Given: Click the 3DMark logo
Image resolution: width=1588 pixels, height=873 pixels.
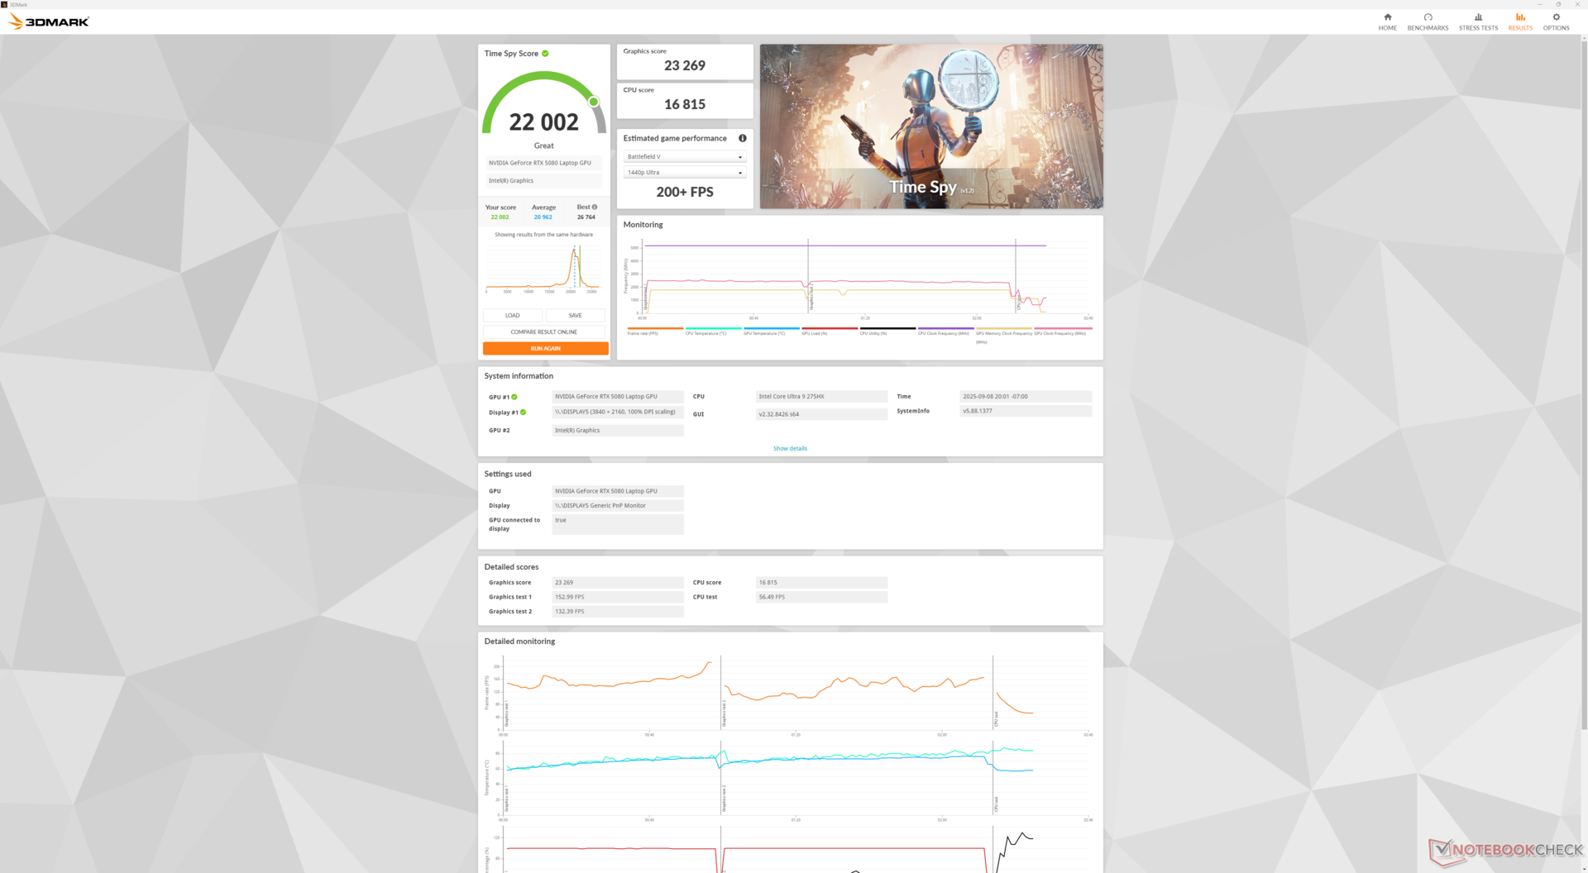Looking at the screenshot, I should 49,21.
